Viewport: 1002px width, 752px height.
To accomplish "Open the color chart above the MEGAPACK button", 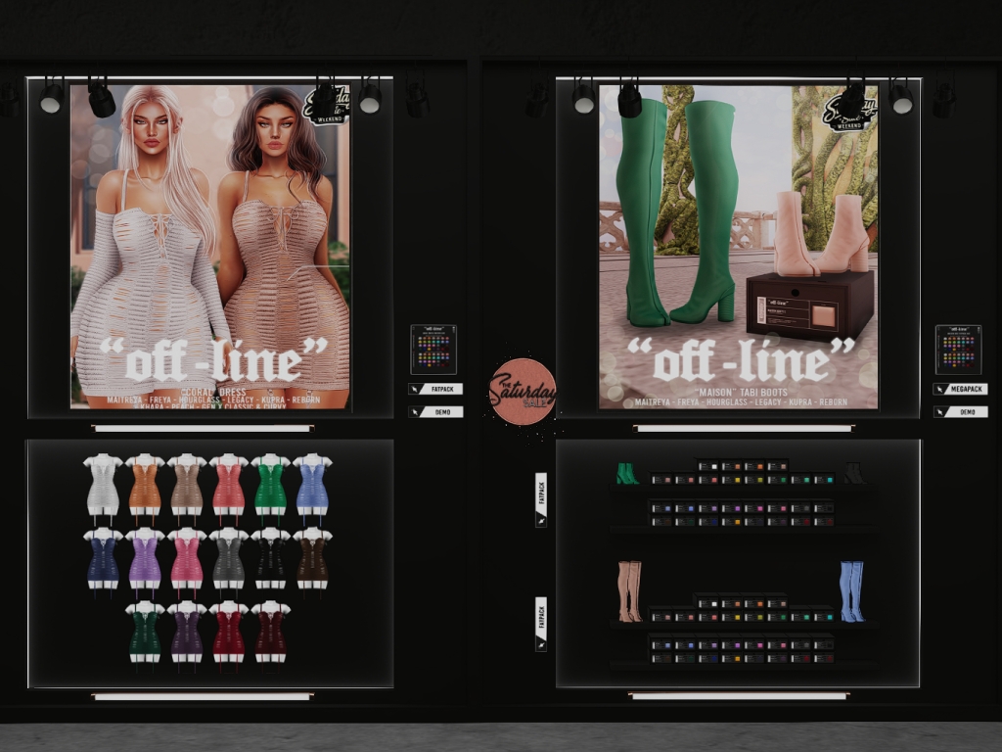I will 958,350.
